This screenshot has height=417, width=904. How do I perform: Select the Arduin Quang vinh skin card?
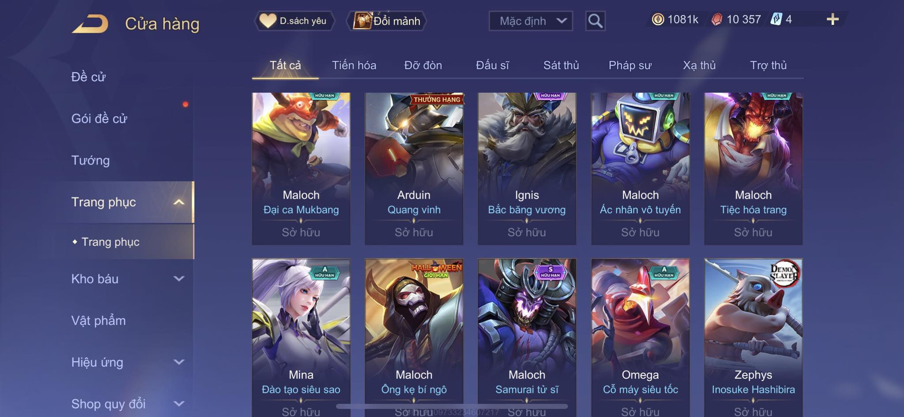[x=414, y=168]
